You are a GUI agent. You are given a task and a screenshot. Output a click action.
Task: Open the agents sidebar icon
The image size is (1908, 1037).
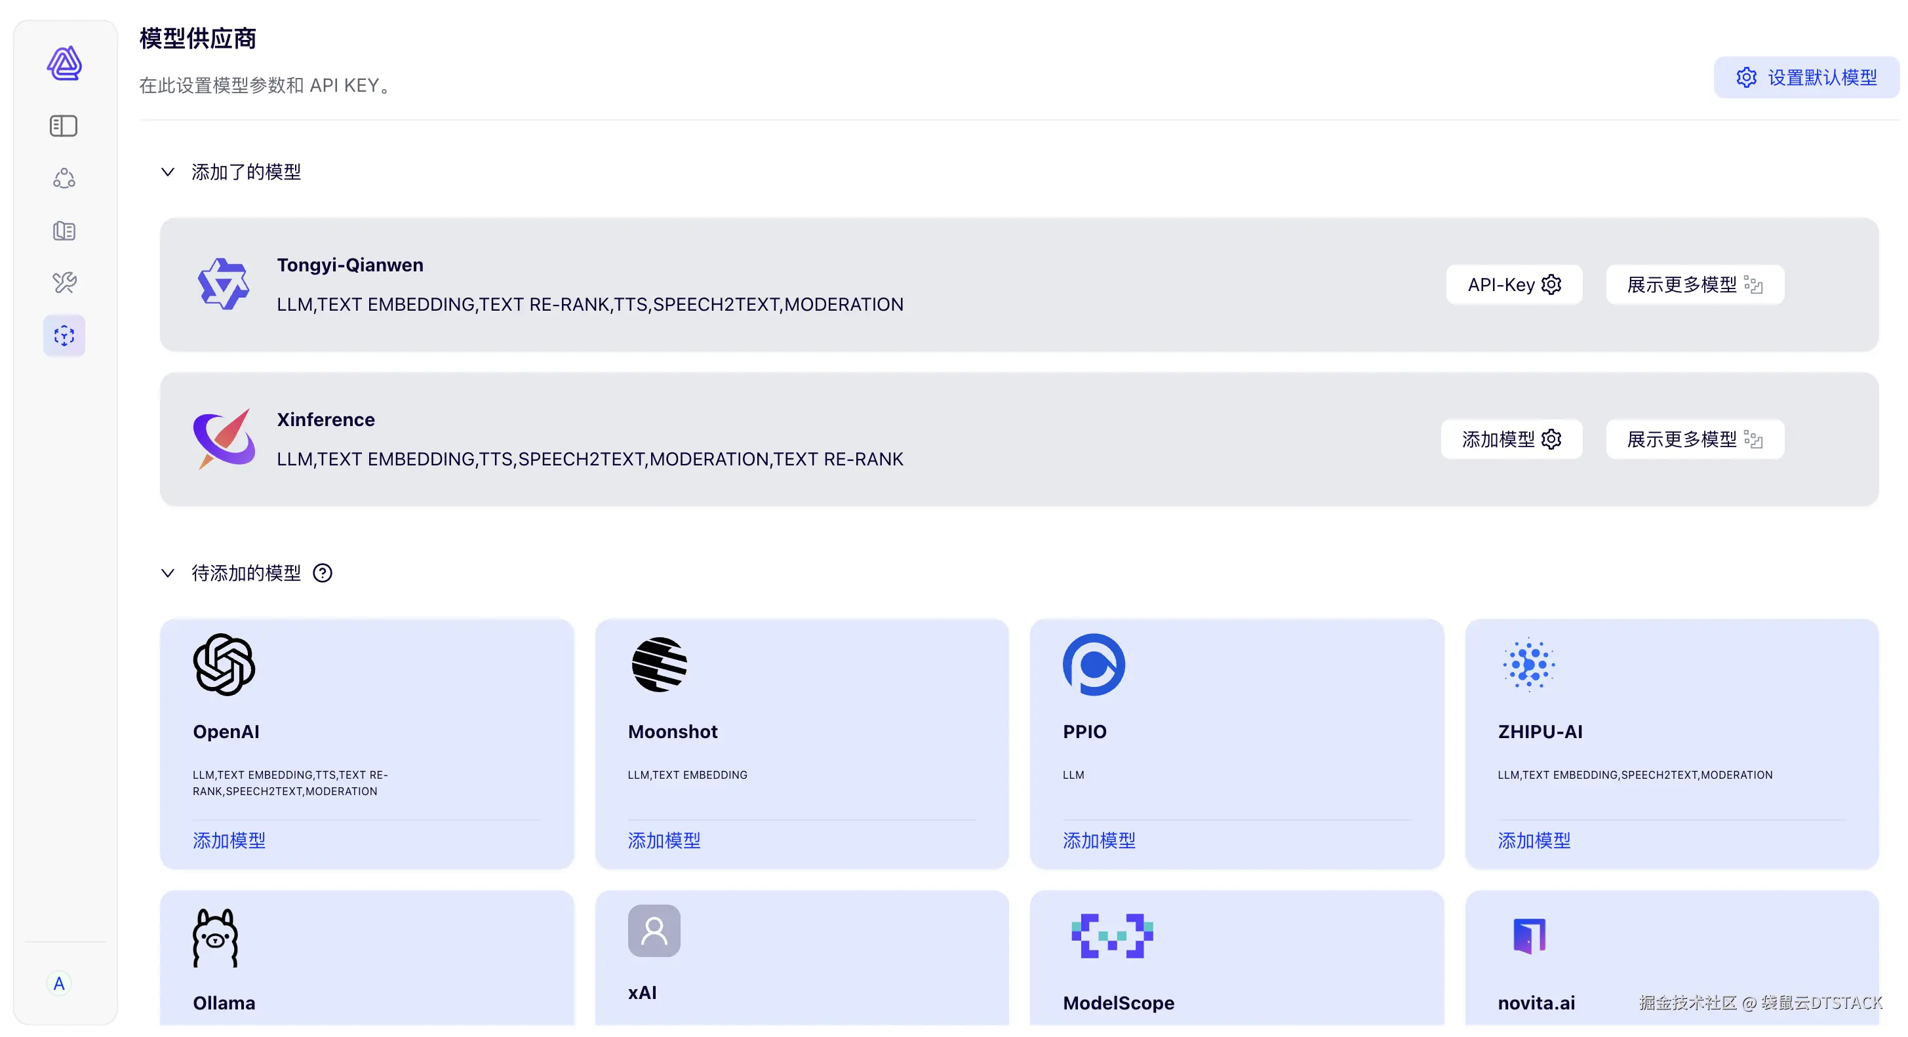pyautogui.click(x=64, y=178)
